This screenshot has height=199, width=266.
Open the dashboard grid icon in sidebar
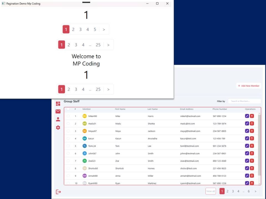[58, 103]
